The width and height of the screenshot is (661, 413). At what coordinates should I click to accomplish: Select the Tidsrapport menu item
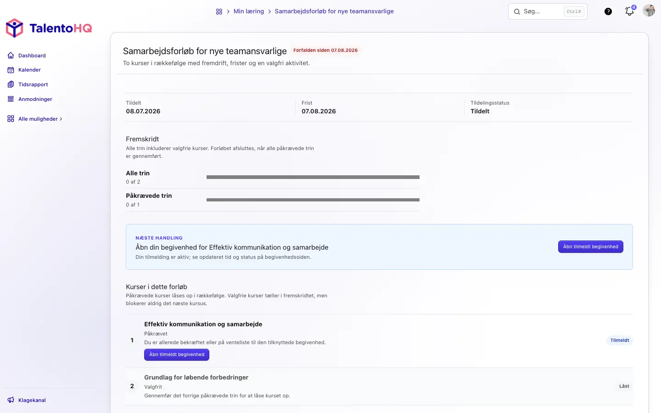(x=33, y=84)
